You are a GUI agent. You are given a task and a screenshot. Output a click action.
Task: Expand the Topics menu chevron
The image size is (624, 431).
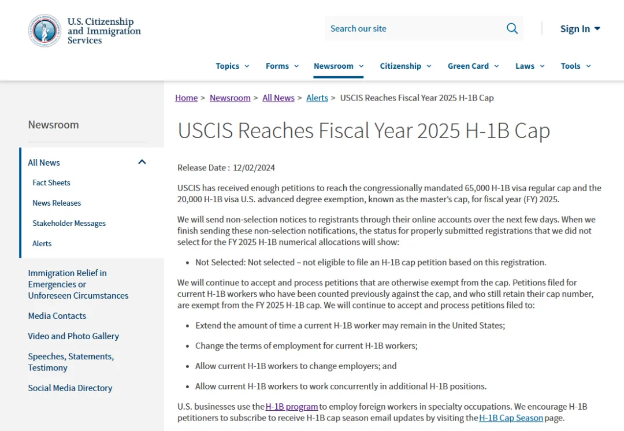(x=247, y=66)
